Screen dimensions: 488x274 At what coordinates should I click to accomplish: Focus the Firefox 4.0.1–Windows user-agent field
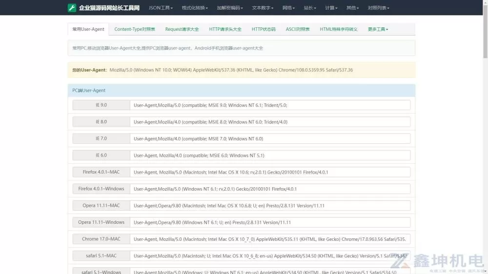pos(270,189)
